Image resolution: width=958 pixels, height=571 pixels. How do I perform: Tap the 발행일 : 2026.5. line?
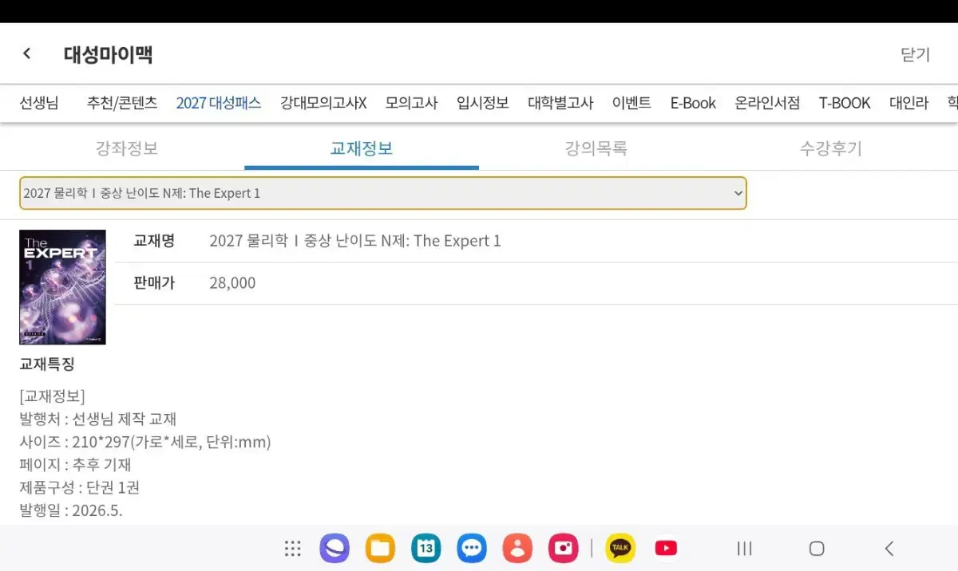pos(71,510)
